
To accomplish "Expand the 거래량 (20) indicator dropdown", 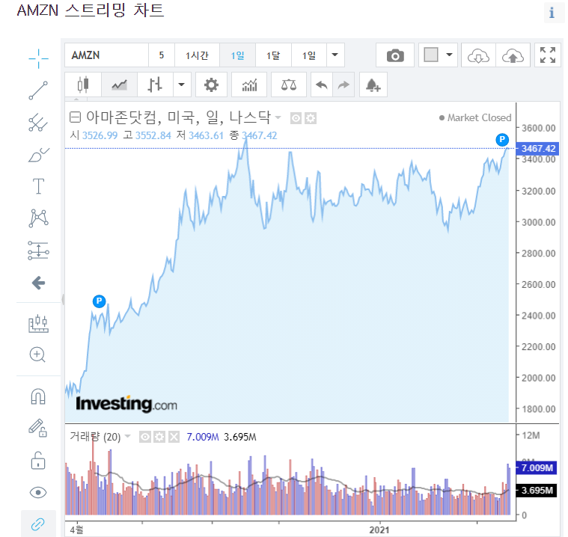I will [127, 435].
